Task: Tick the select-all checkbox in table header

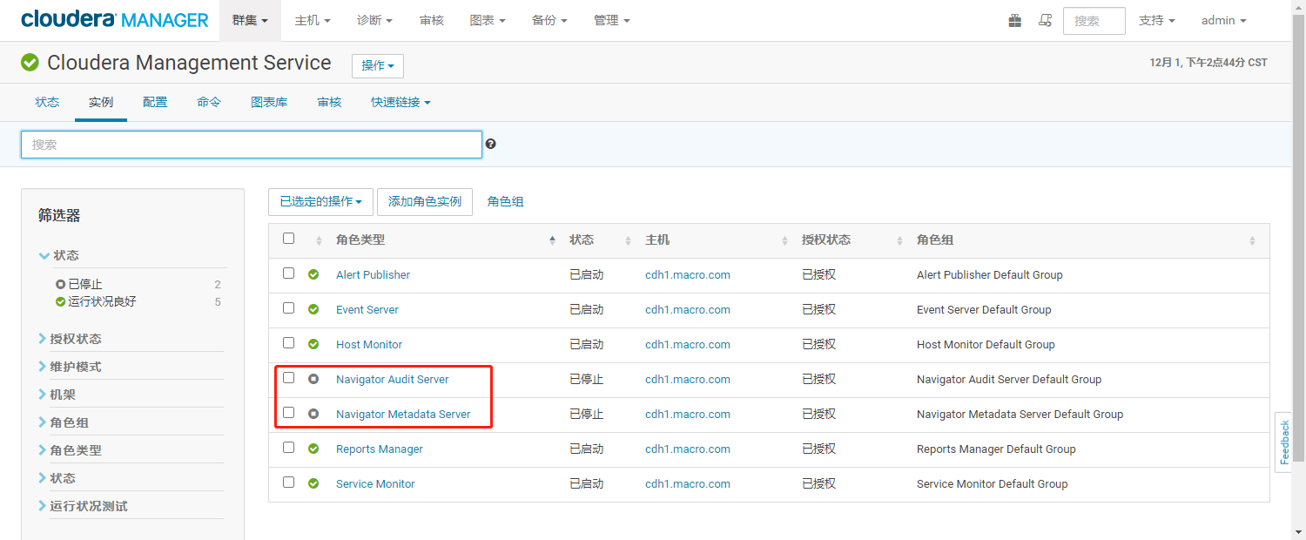Action: click(289, 239)
